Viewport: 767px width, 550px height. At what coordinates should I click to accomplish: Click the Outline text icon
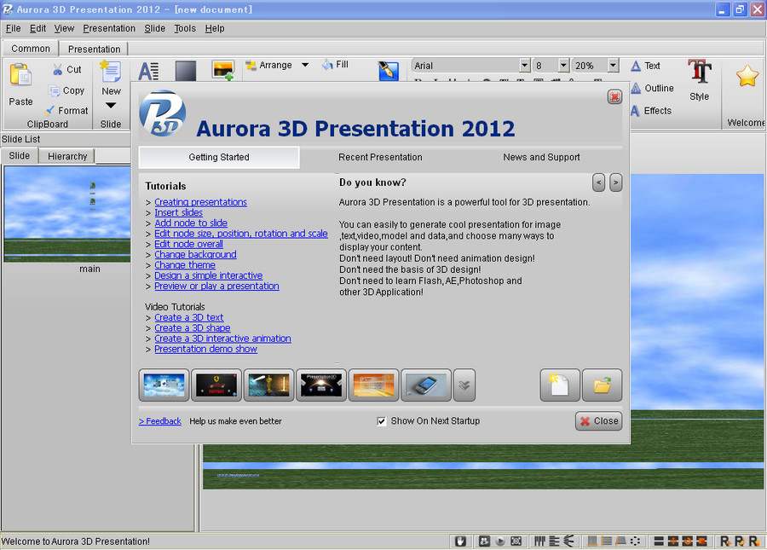click(636, 88)
